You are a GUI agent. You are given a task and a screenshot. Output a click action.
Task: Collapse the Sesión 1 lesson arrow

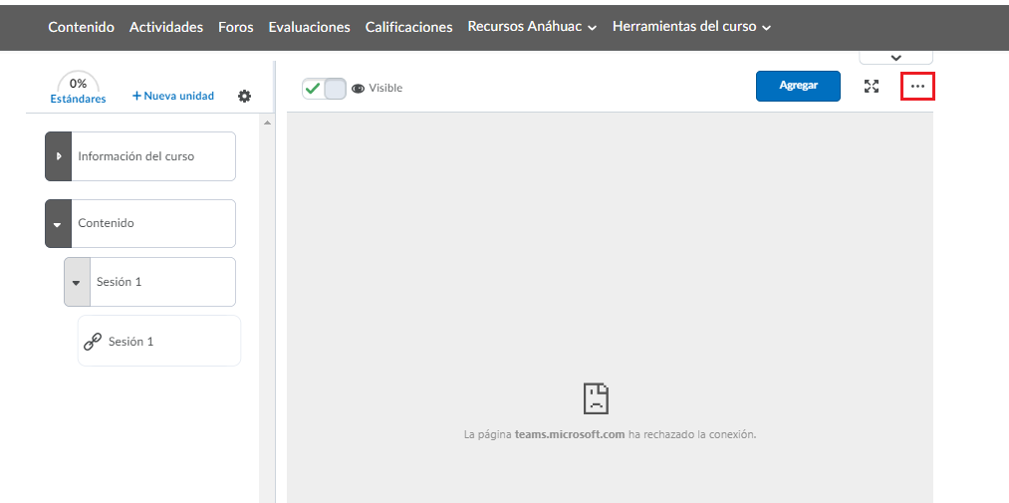pos(77,282)
